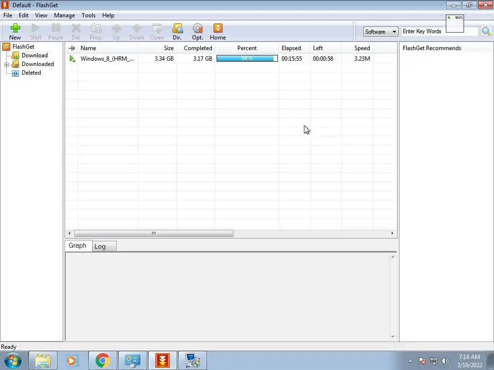Open the Windows Start button
The image size is (494, 370).
tap(13, 360)
